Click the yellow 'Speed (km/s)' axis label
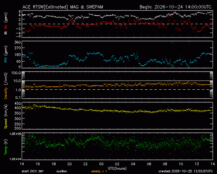217x174 pixels. click(x=6, y=117)
